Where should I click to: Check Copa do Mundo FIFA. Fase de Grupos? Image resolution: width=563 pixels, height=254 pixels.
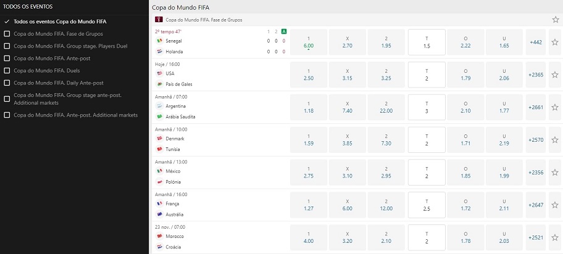pos(6,34)
